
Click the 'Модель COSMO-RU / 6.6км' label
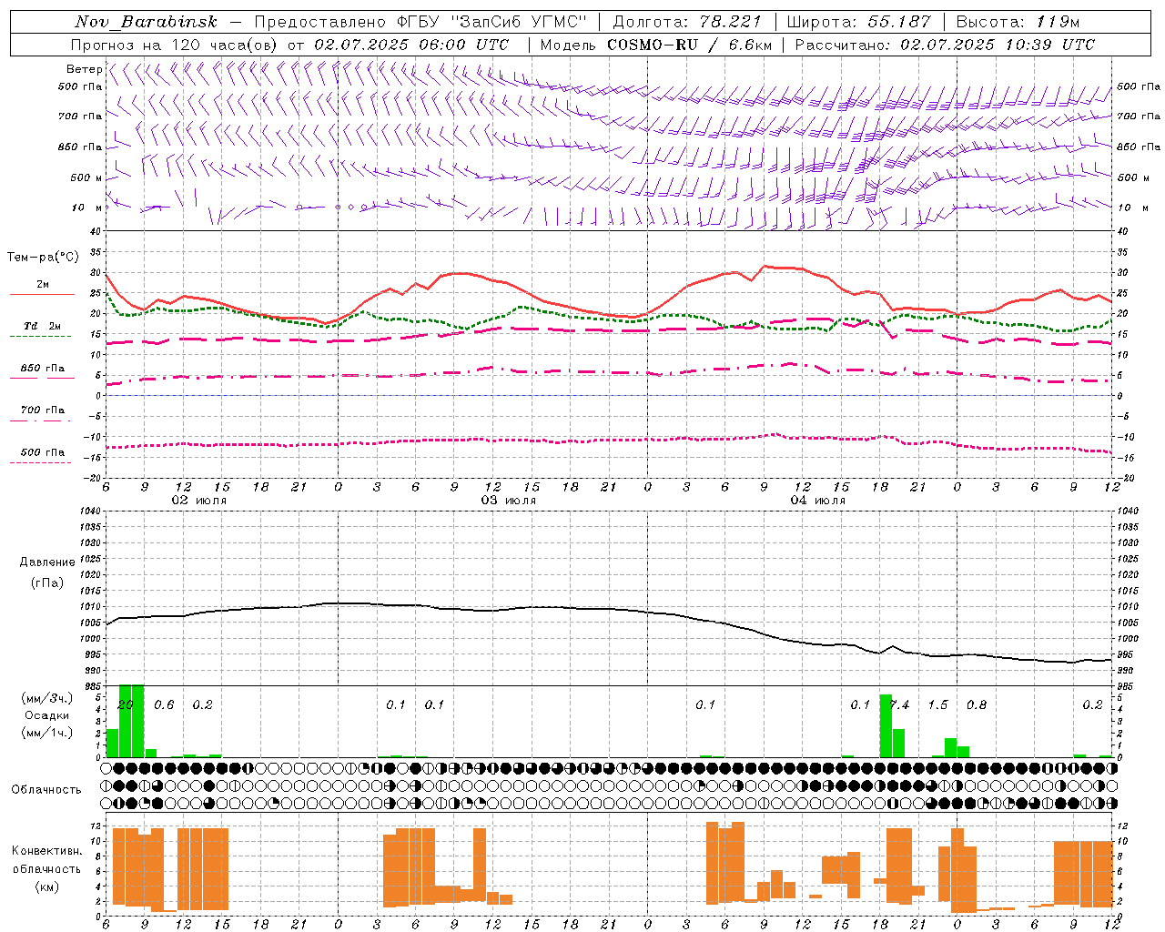pos(655,45)
